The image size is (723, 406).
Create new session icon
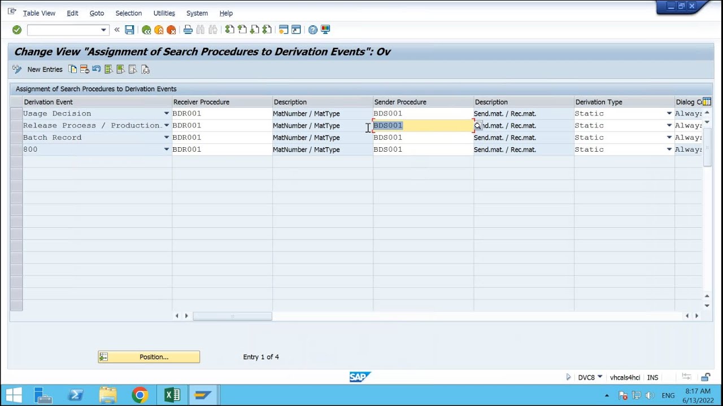pyautogui.click(x=284, y=30)
